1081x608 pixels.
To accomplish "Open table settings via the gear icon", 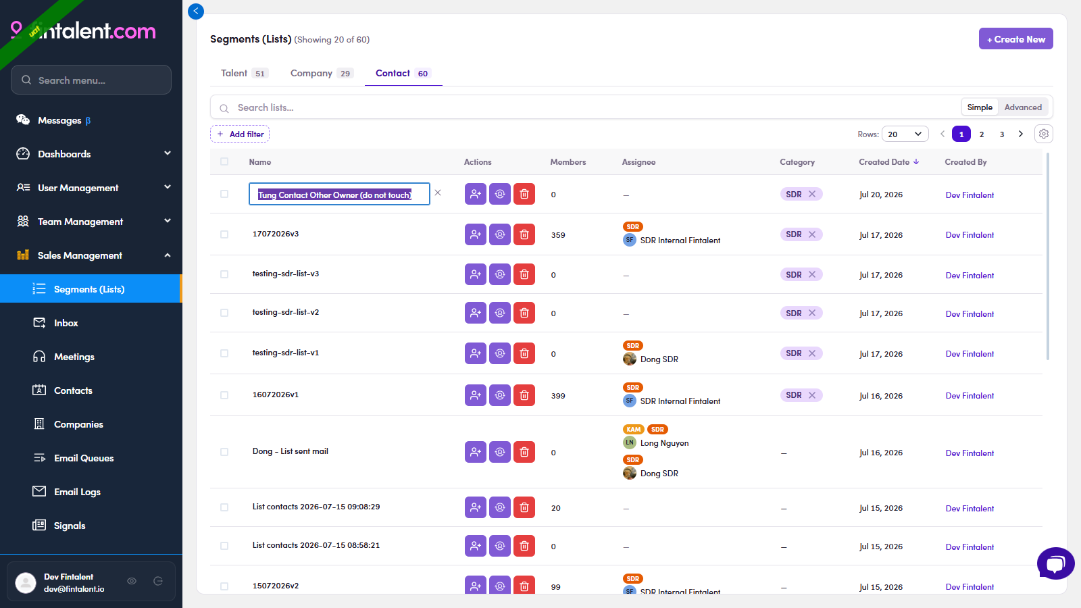I will coord(1044,134).
